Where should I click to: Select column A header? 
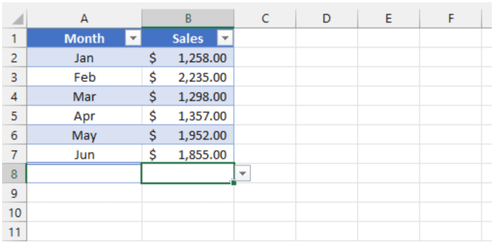[84, 19]
